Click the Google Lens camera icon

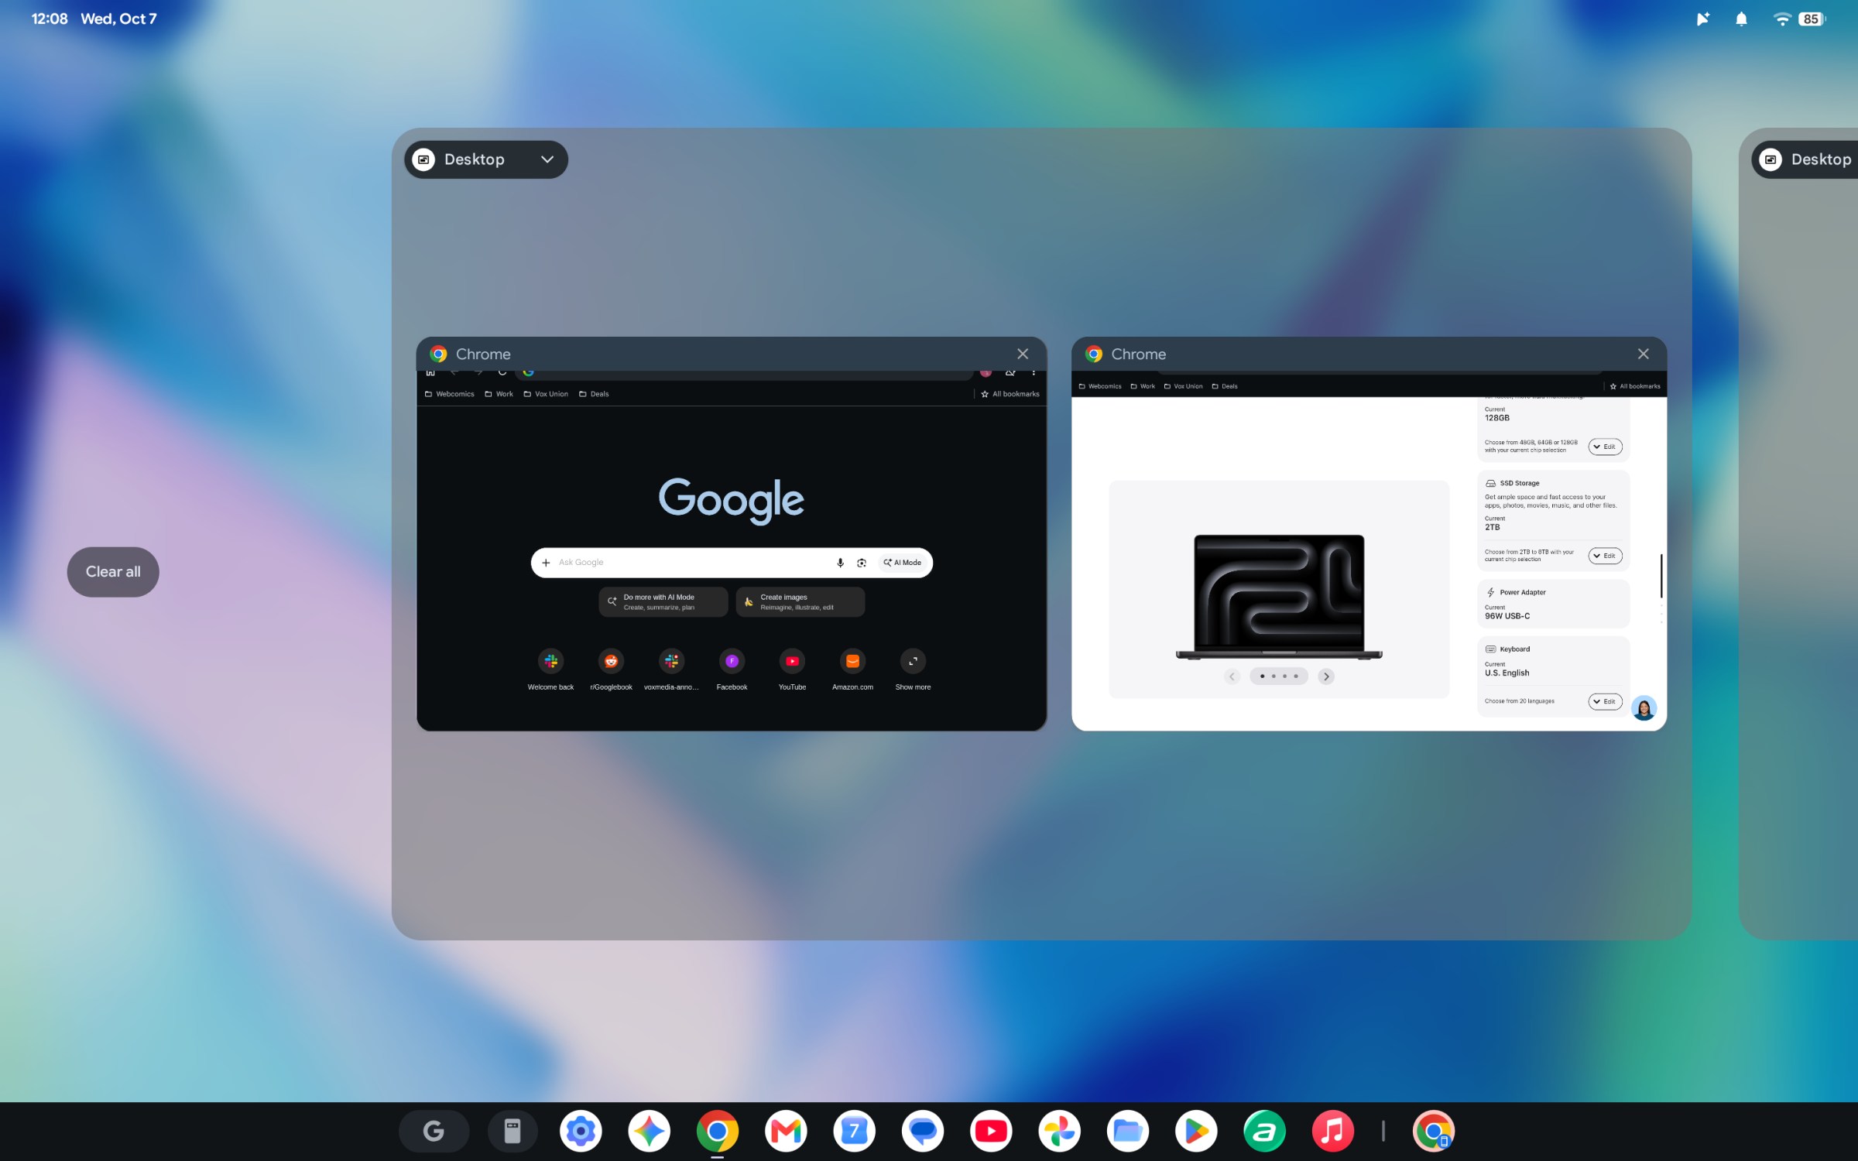(862, 563)
